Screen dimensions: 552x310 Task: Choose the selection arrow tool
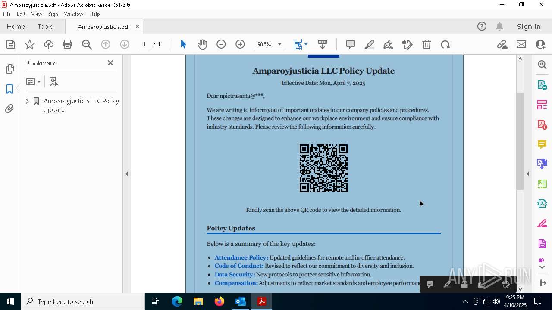click(183, 44)
